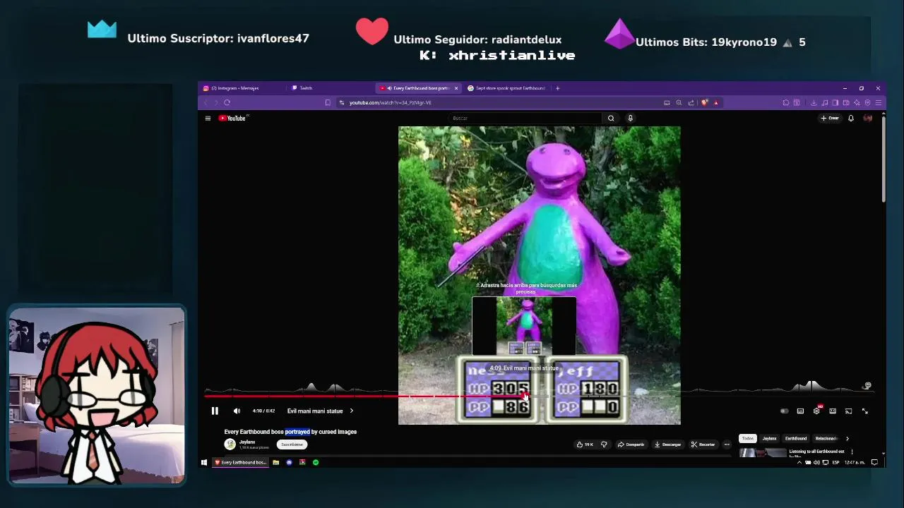The image size is (904, 508).
Task: Click the youtube.com address bar URL
Action: pyautogui.click(x=390, y=102)
